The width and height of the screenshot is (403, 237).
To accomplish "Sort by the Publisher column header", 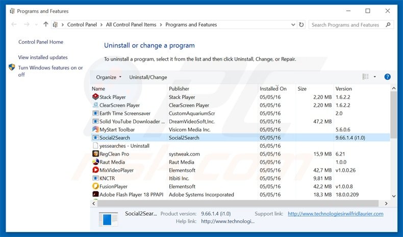I will (x=179, y=89).
